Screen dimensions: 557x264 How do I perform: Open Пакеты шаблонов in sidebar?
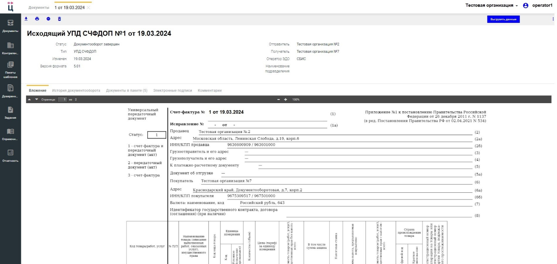[10, 70]
